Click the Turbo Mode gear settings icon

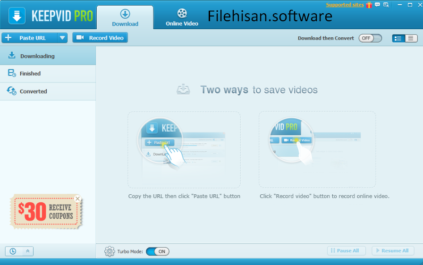pos(110,251)
